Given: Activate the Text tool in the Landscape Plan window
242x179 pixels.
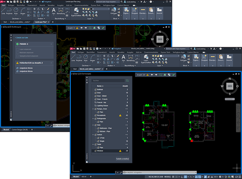Looking at the screenshot, I should coord(54,11).
